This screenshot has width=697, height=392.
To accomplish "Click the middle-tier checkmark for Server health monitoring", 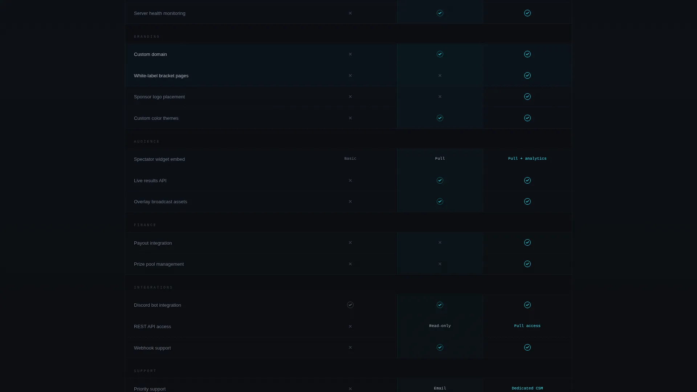I will click(440, 13).
